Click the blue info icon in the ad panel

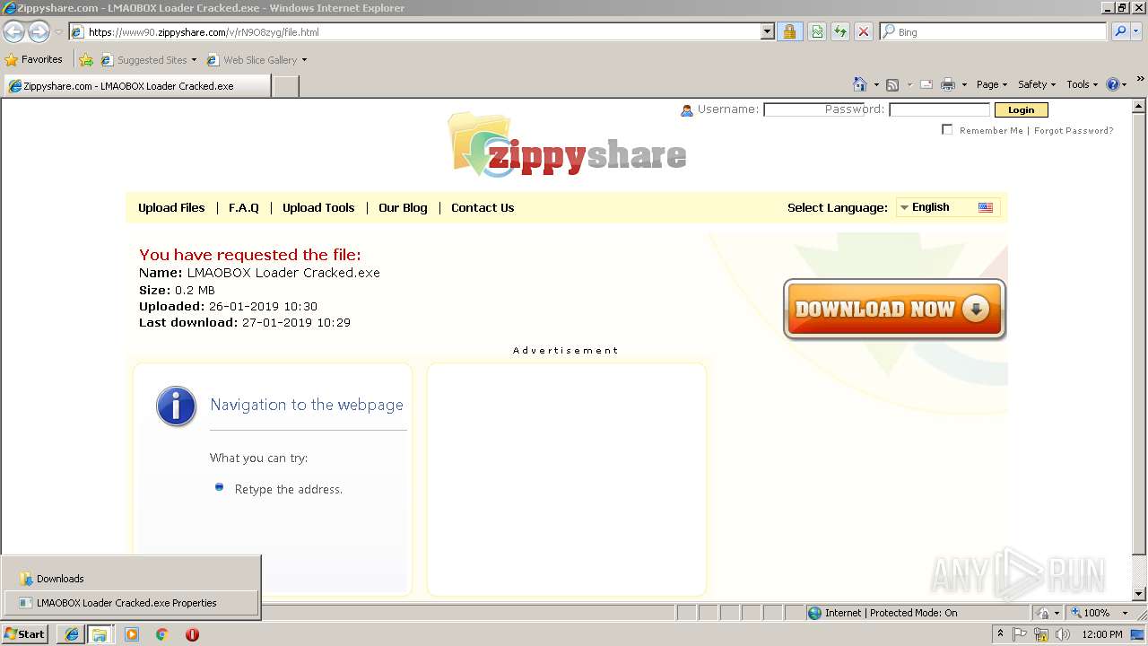pyautogui.click(x=176, y=406)
